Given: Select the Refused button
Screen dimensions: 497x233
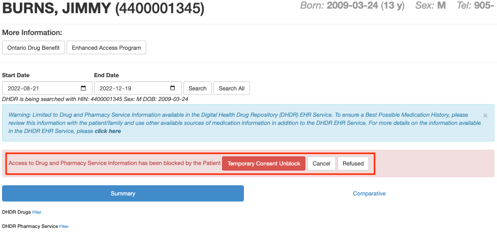Looking at the screenshot, I should coord(353,163).
